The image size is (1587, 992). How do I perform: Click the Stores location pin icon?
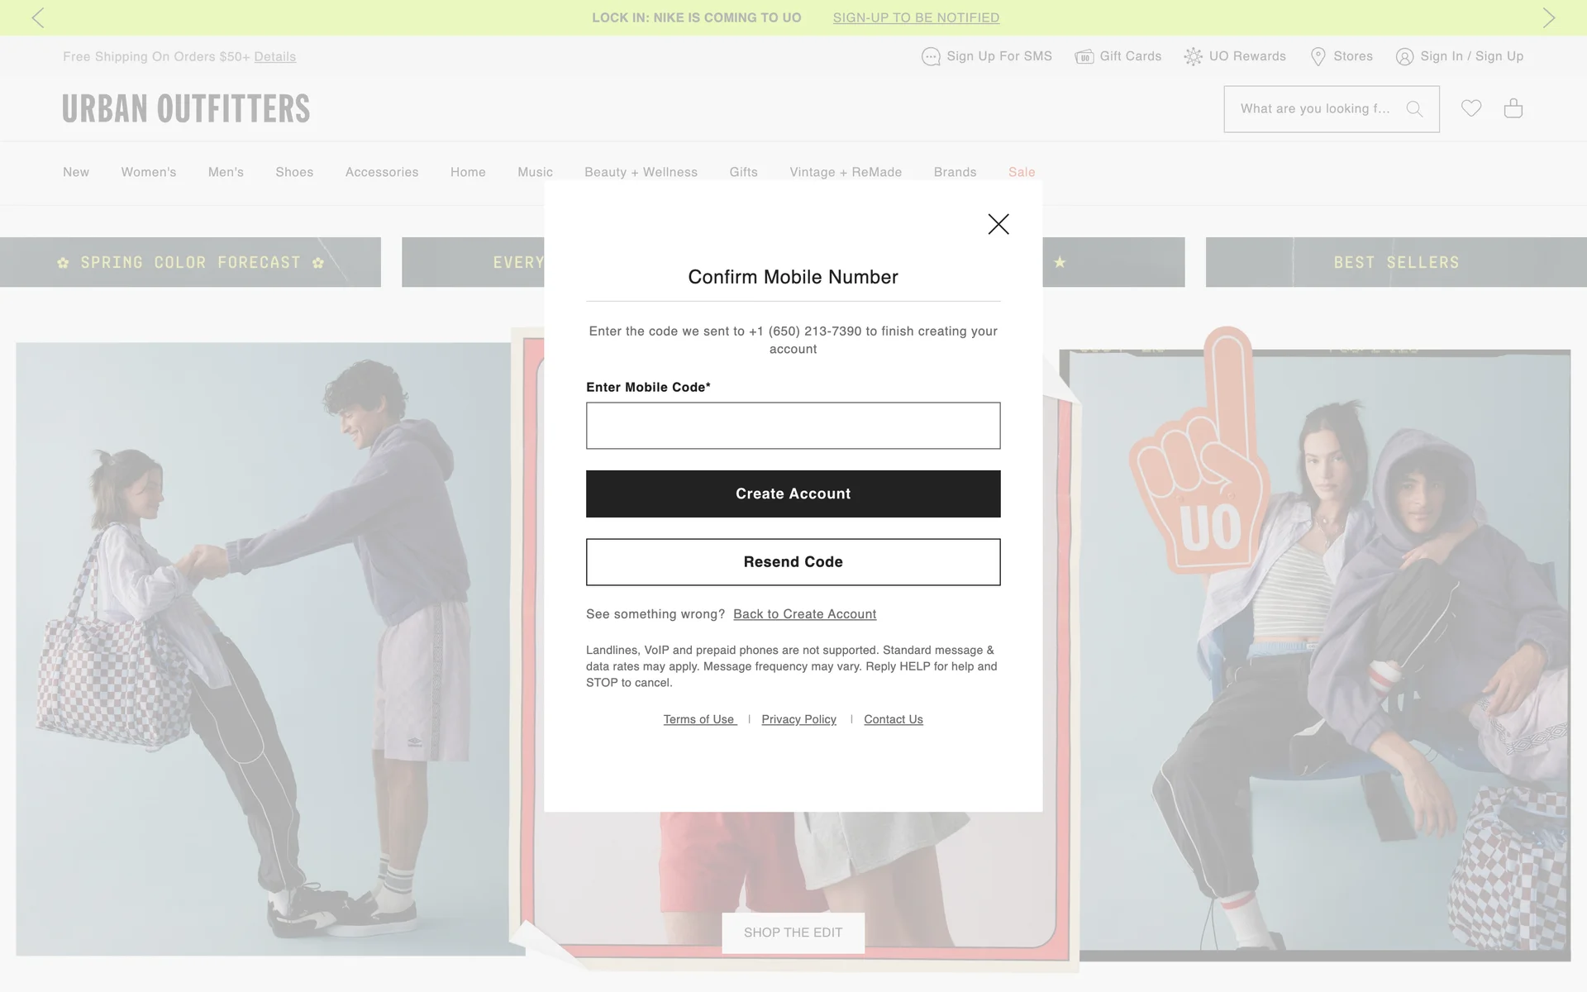1318,57
